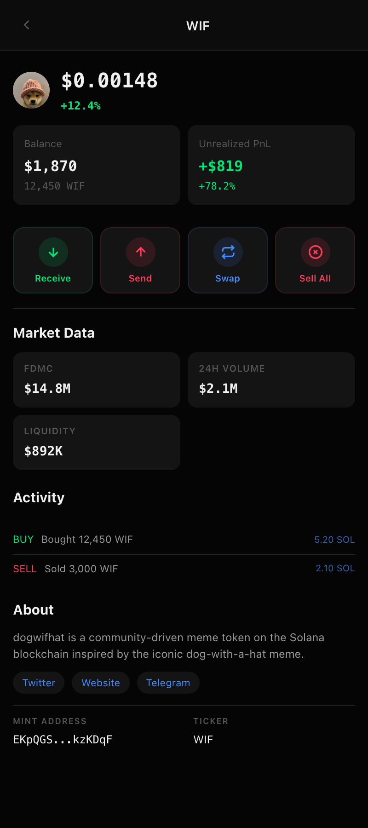This screenshot has width=368, height=828.
Task: Click the dogwifhat token avatar
Action: tap(31, 90)
